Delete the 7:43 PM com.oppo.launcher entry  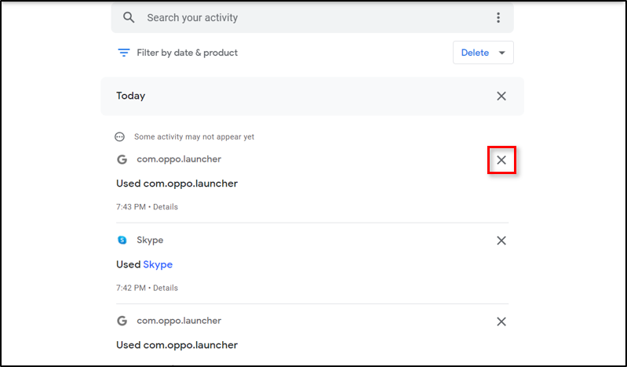point(501,161)
